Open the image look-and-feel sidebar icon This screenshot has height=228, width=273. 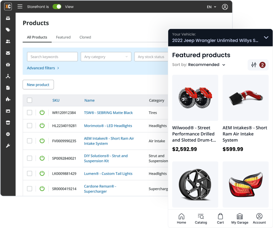click(x=8, y=111)
